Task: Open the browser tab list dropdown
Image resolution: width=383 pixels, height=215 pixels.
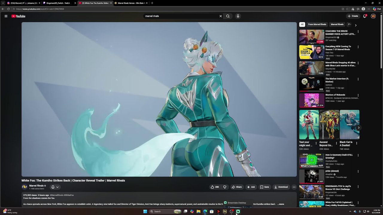Action: 3,3
